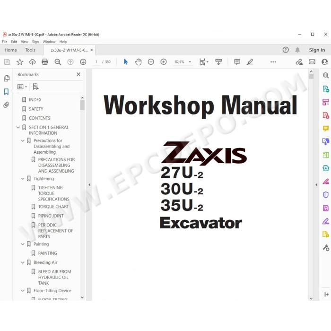Switch to the Tools tab
The image size is (331, 331).
pyautogui.click(x=30, y=50)
